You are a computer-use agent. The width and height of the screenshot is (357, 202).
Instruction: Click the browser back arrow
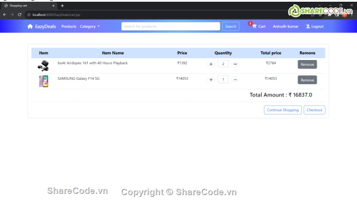click(4, 15)
